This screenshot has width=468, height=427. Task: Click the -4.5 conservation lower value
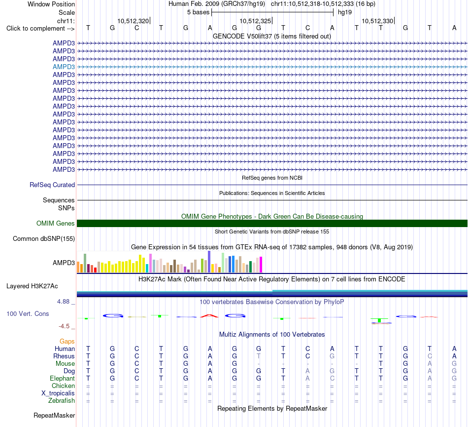point(64,326)
